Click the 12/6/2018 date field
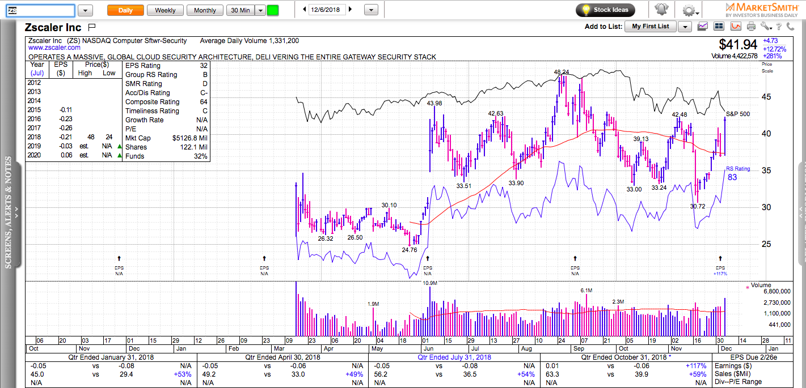 (327, 10)
